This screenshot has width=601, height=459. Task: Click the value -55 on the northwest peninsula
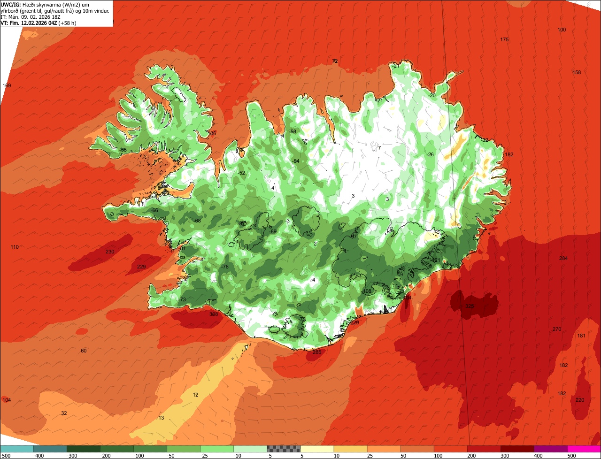(123, 150)
